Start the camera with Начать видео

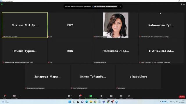15,96
